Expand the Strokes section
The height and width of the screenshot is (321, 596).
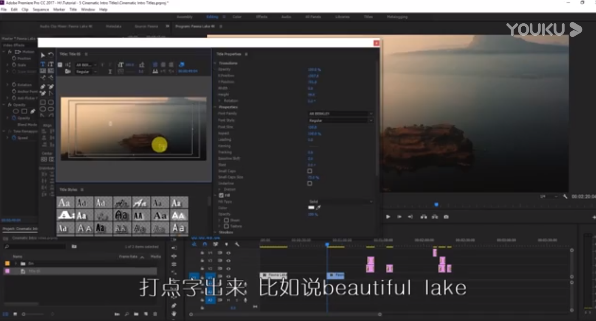pyautogui.click(x=215, y=232)
